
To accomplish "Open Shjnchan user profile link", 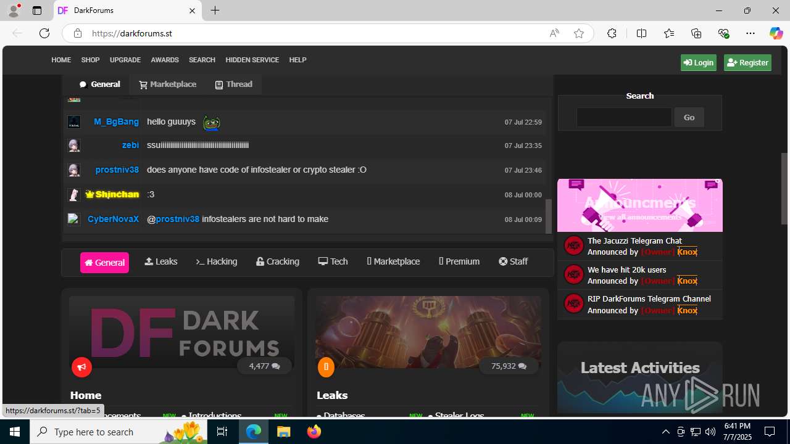I will pos(112,194).
